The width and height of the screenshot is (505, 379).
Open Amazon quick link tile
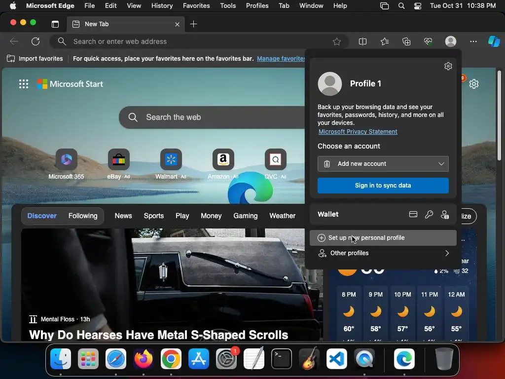[x=223, y=164]
